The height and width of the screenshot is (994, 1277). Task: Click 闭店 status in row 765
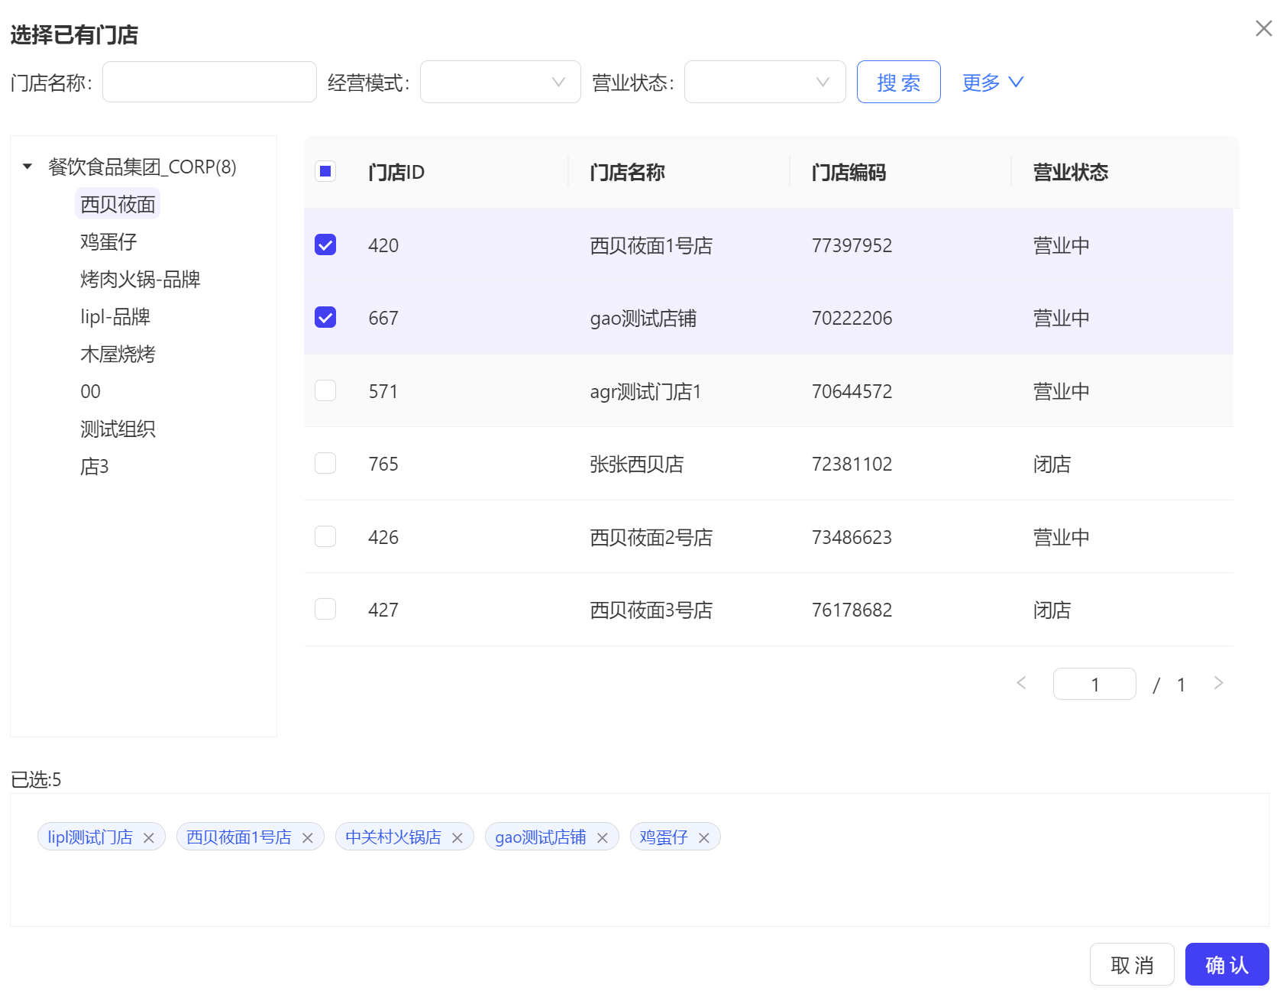1052,464
